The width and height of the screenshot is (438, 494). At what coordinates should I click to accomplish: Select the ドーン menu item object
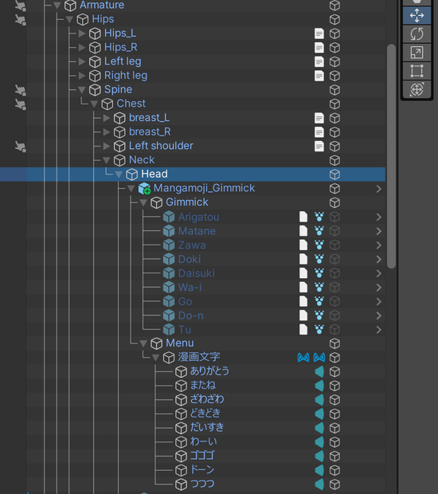pos(202,470)
